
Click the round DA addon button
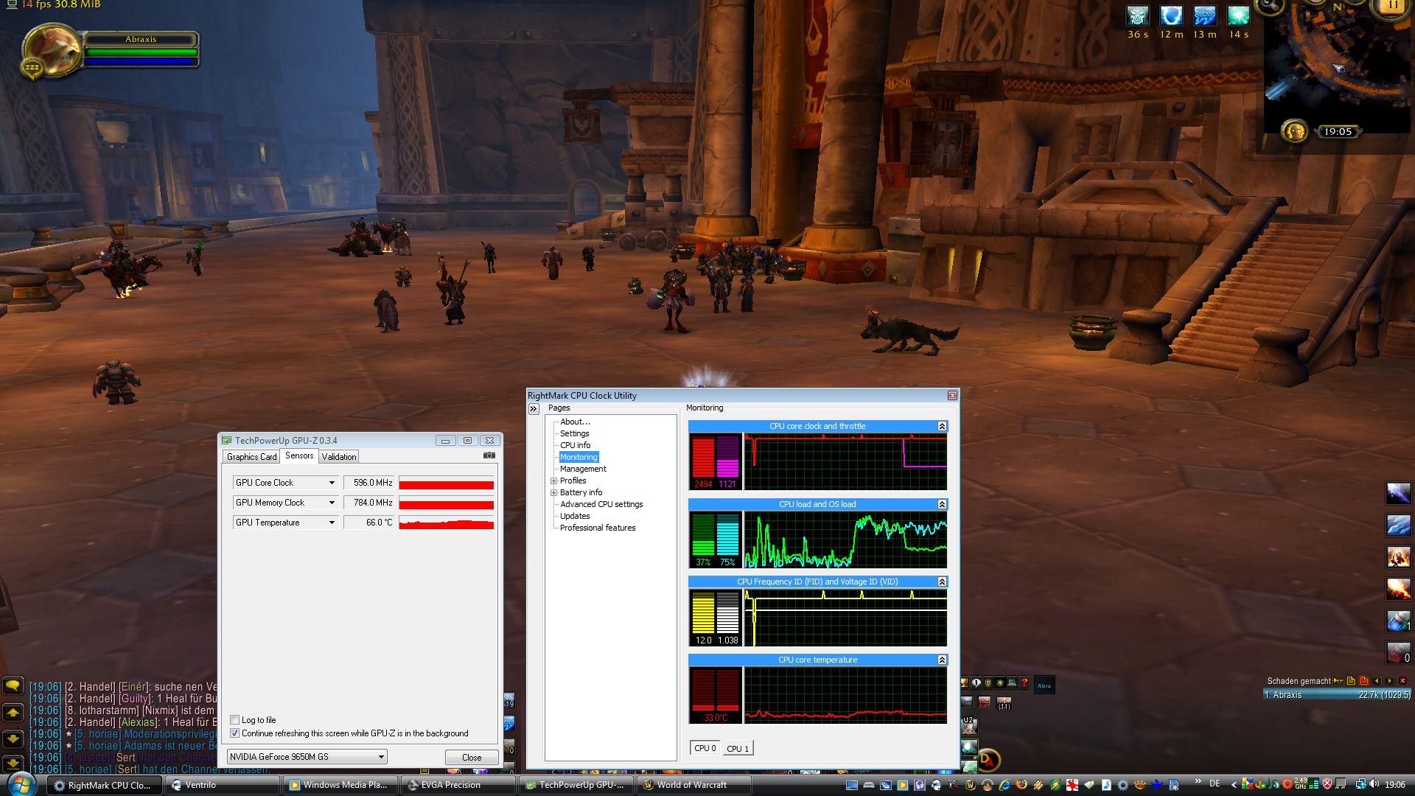(x=988, y=760)
